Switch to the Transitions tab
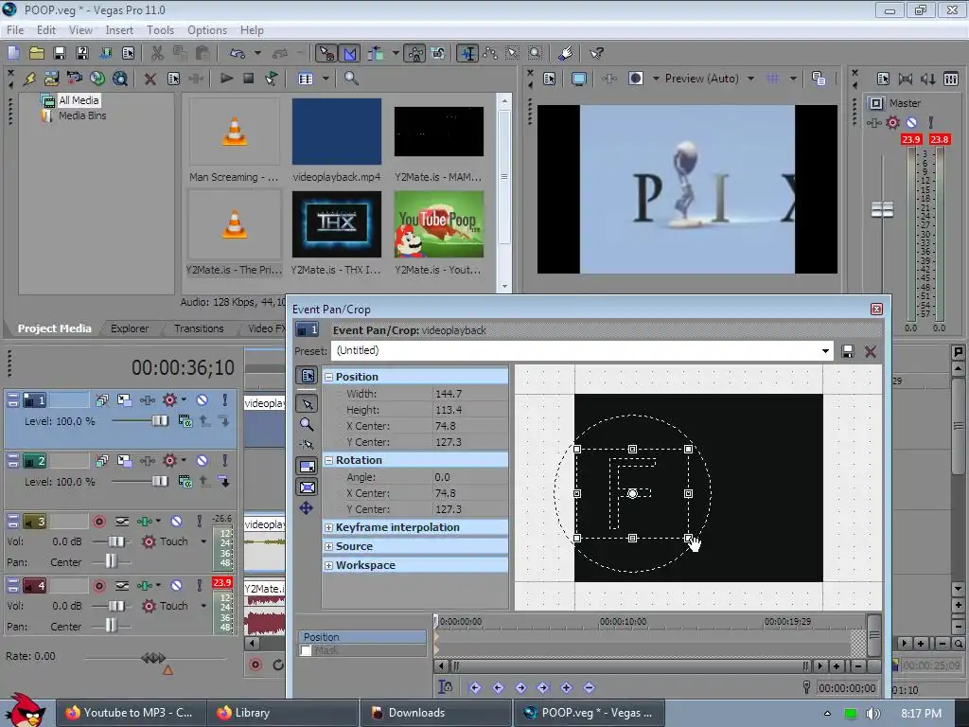 point(199,328)
